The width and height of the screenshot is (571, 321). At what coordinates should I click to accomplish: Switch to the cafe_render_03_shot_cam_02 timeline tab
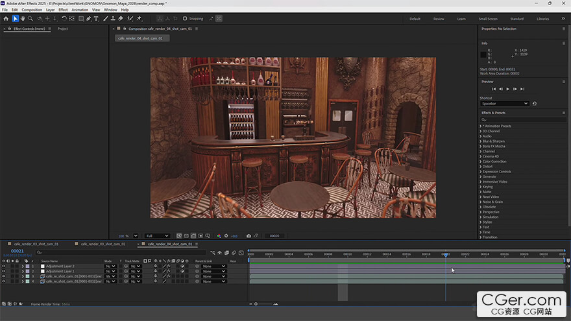click(x=101, y=244)
